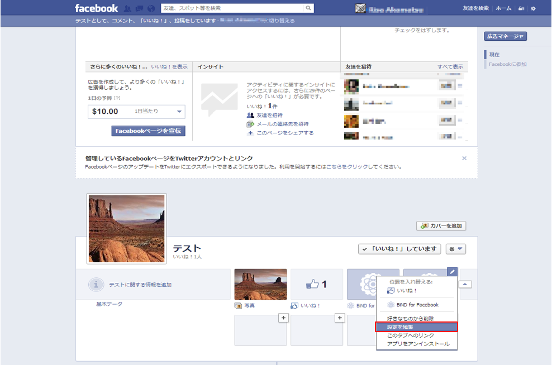The width and height of the screenshot is (552, 365).
Task: Go to ホーム in the top bar
Action: (503, 8)
